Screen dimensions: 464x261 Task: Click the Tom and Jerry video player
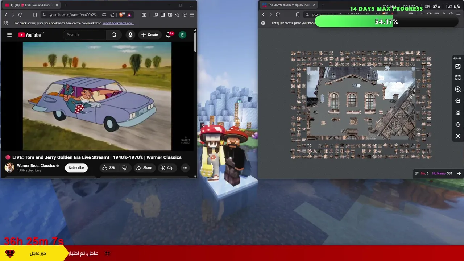click(97, 96)
